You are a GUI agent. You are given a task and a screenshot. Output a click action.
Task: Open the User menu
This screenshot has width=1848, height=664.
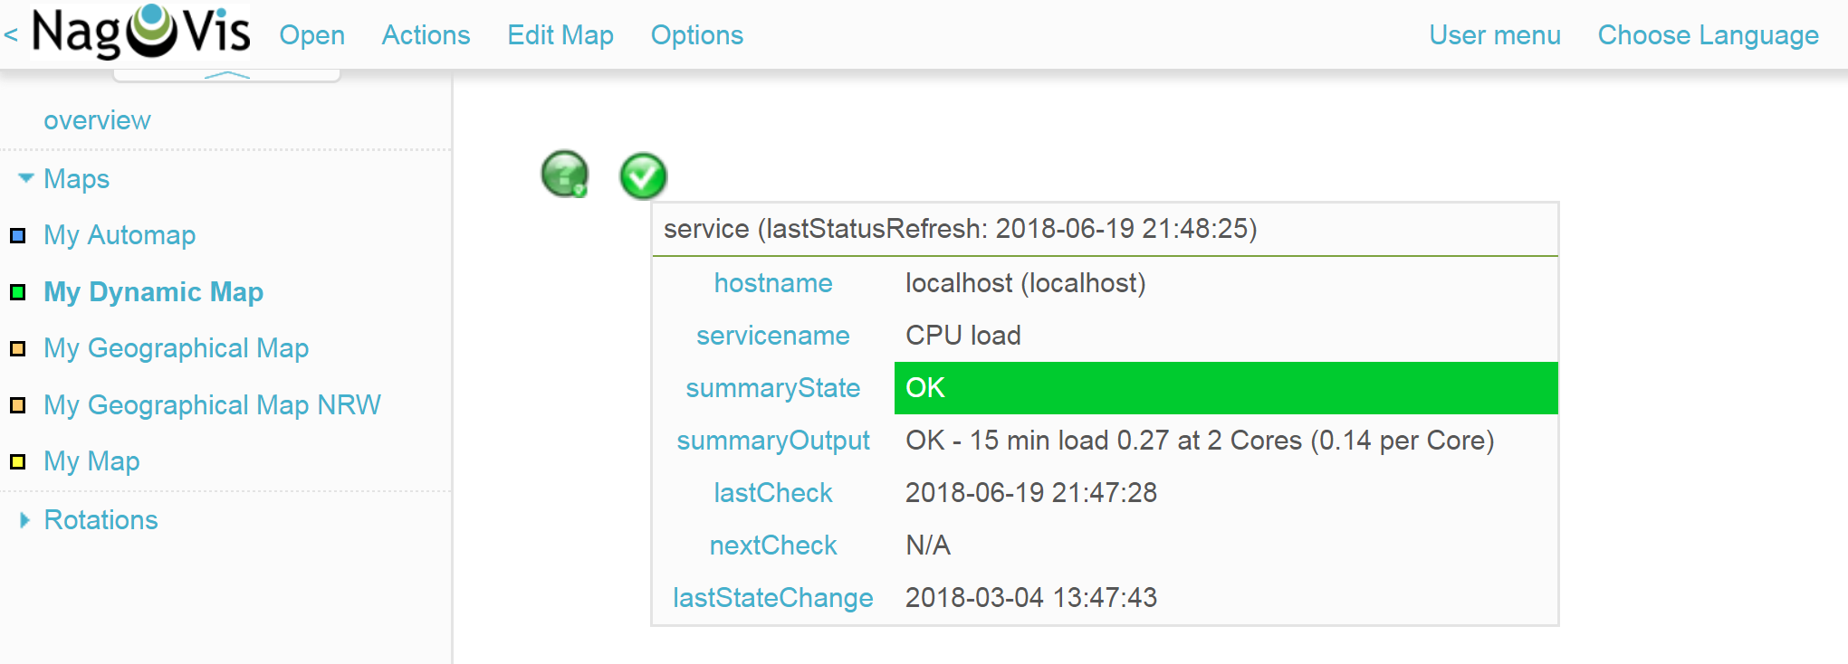click(x=1495, y=35)
